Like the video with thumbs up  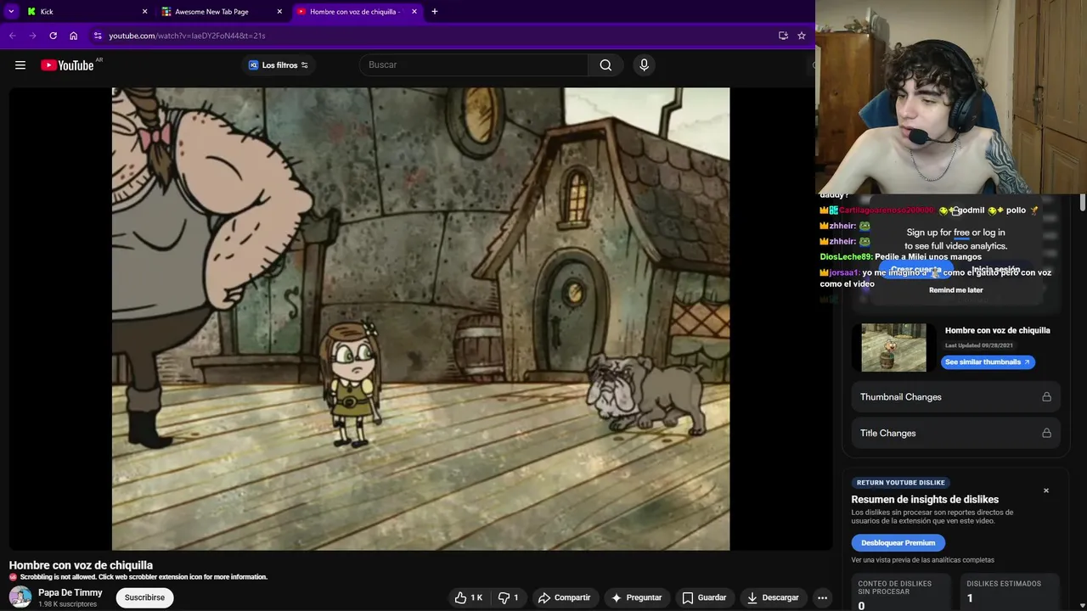(468, 597)
